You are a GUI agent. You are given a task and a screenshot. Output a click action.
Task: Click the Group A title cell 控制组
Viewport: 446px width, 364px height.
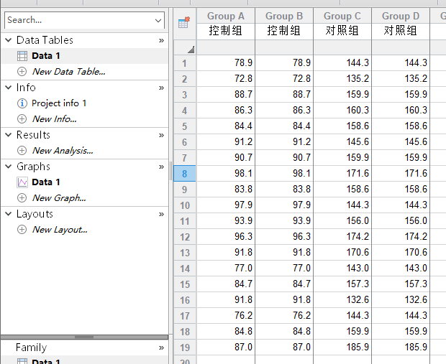tap(226, 31)
